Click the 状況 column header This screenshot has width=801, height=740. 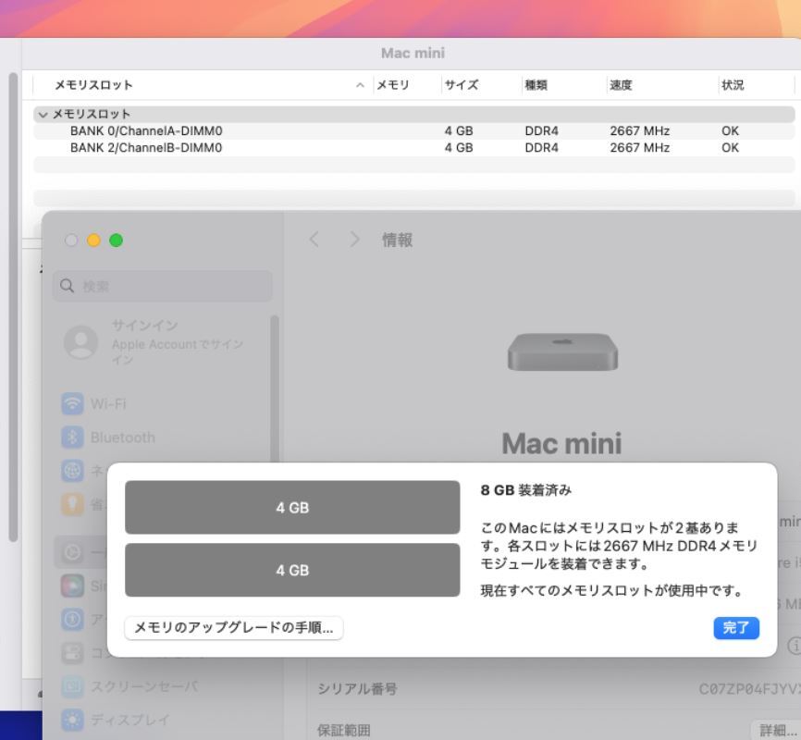click(733, 85)
